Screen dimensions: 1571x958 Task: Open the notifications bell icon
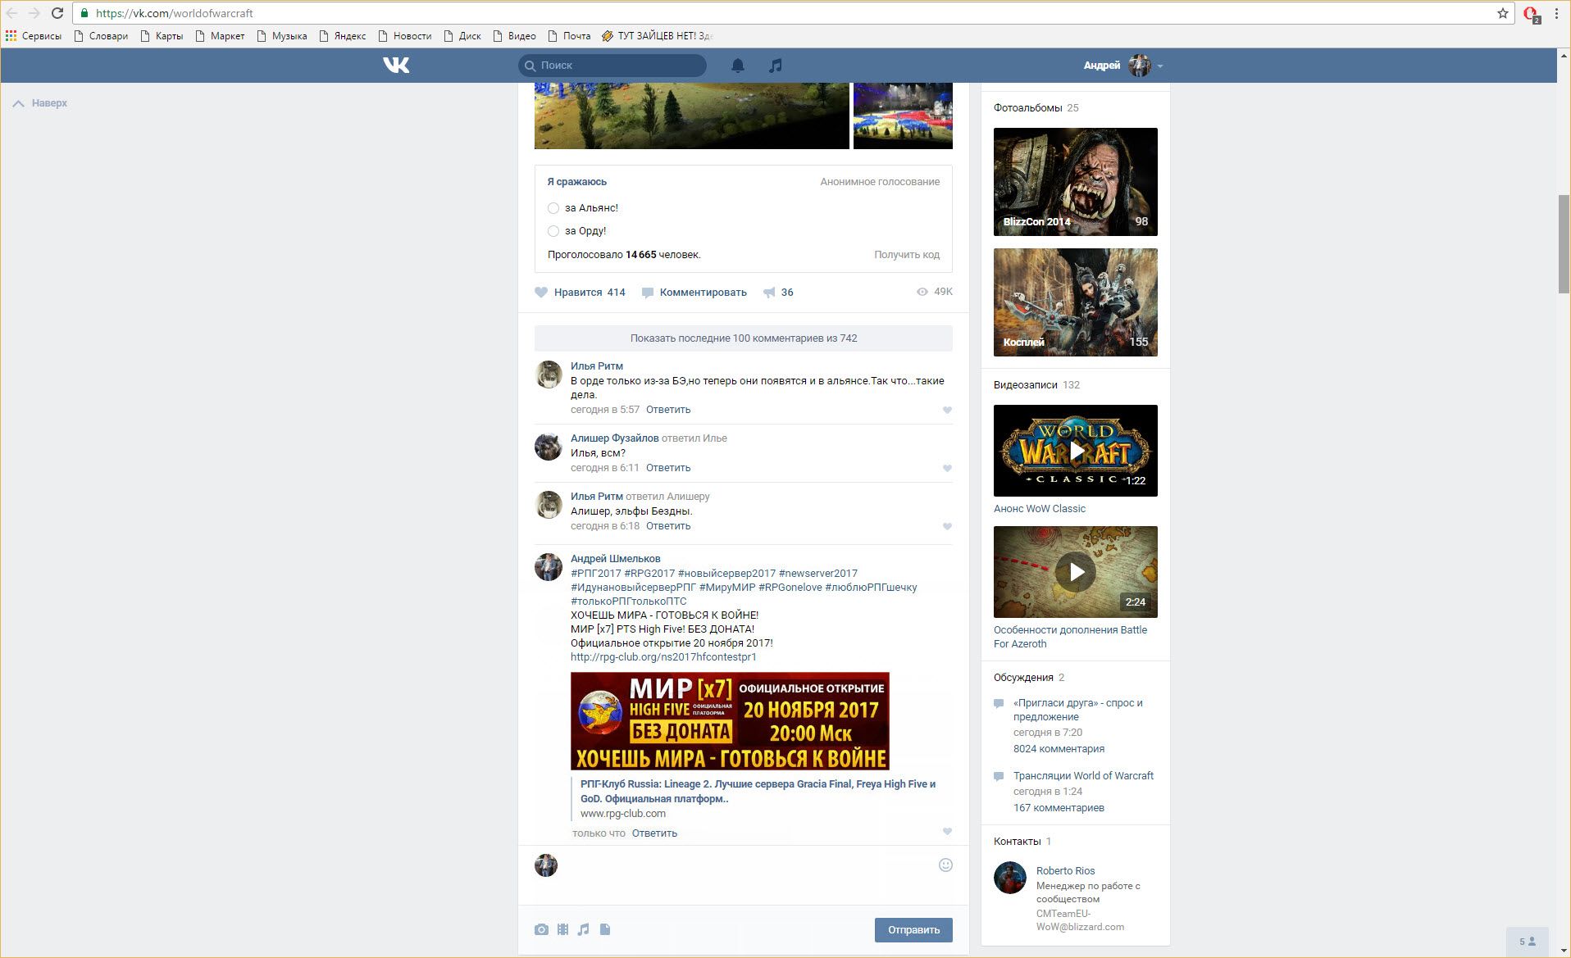pos(738,66)
